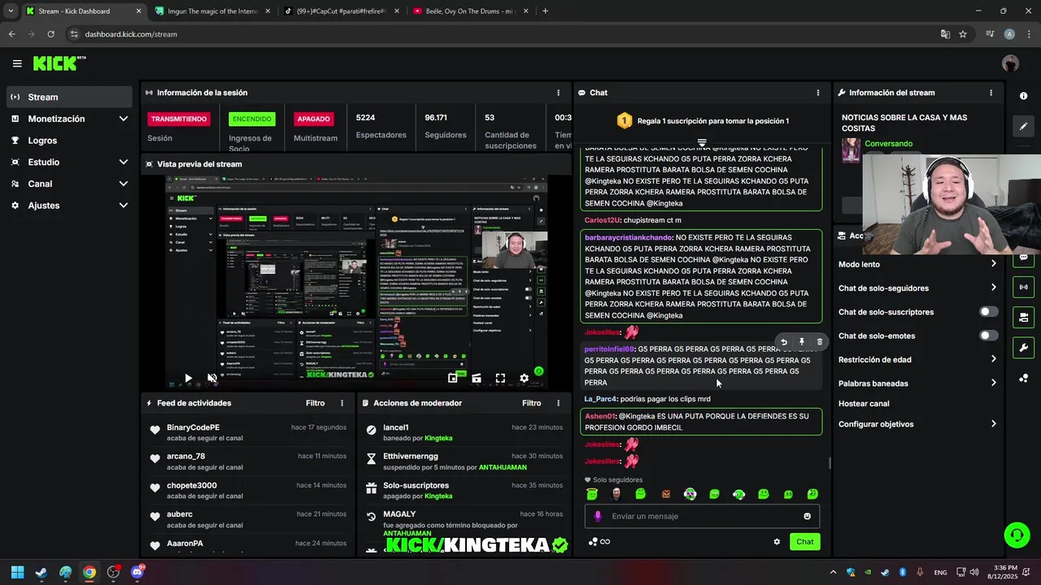Screen dimensions: 1041x585
Task: Open Información de la sesión options menu
Action: (x=558, y=93)
